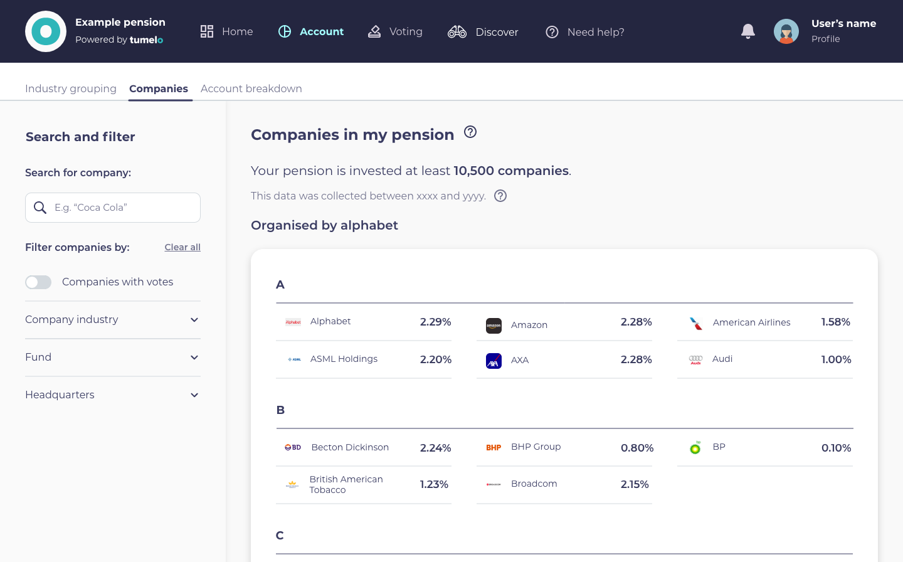Image resolution: width=903 pixels, height=562 pixels.
Task: Open the AXA company name
Action: coord(520,360)
